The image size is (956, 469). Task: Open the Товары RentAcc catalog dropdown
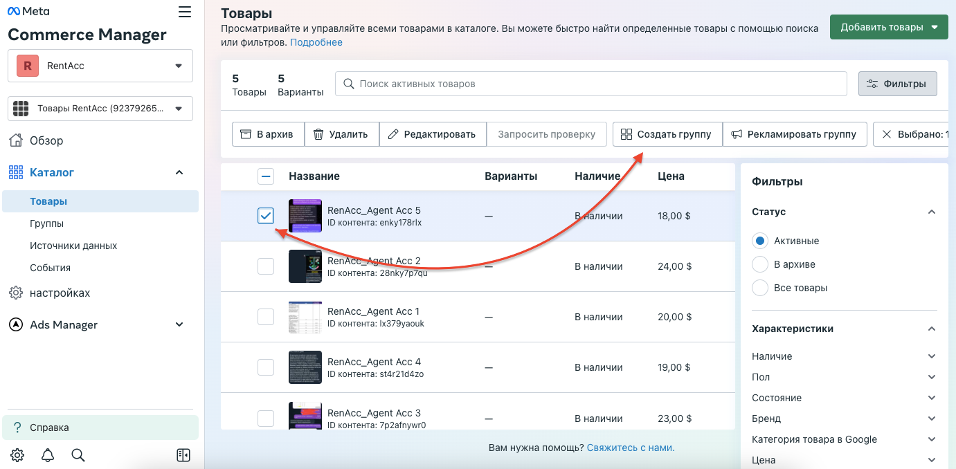click(100, 109)
